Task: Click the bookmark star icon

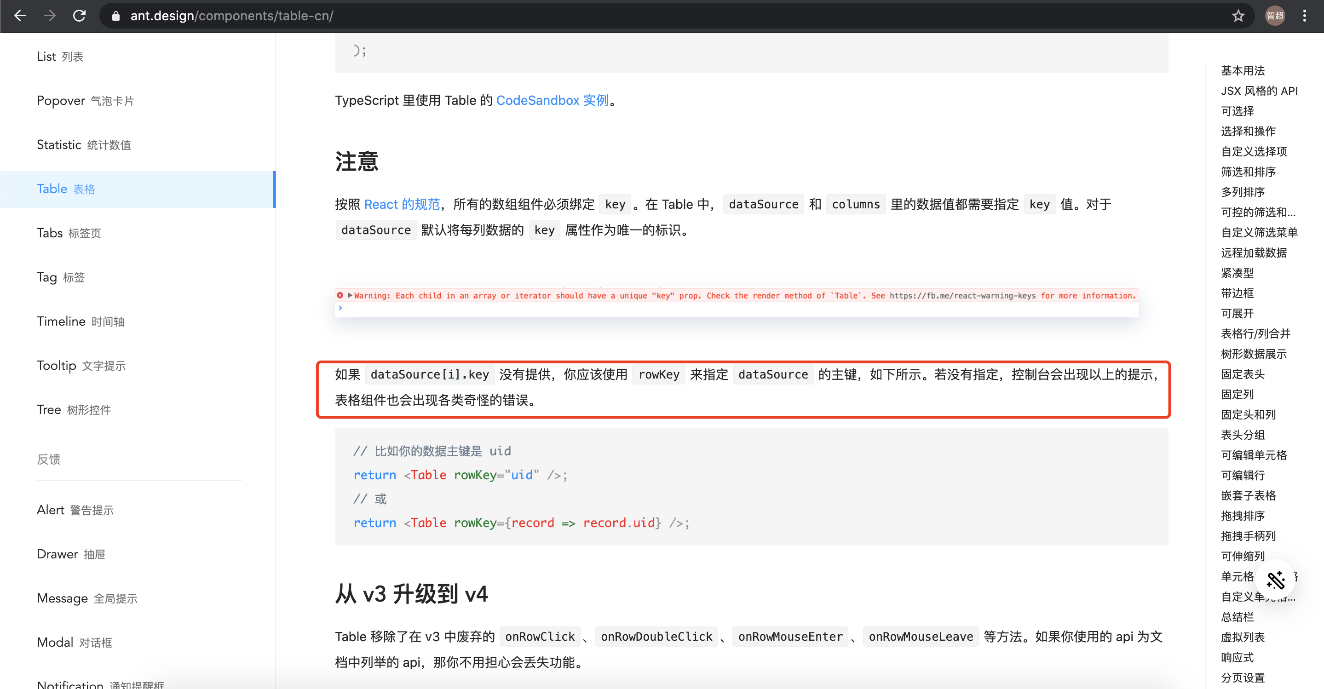Action: coord(1239,16)
